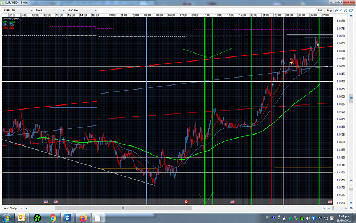Open the Outlook icon in the taskbar
356x223 pixels.
click(x=22, y=218)
